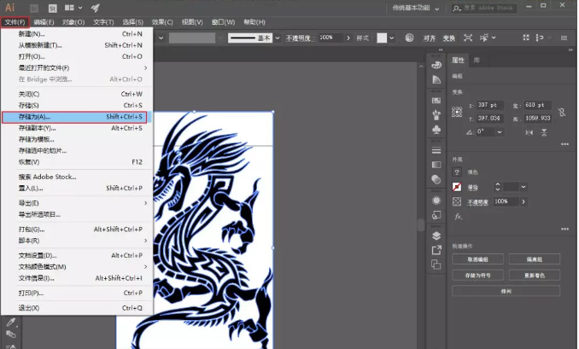The height and width of the screenshot is (349, 579).
Task: Choose 打印(P)... from File menu
Action: [x=77, y=293]
